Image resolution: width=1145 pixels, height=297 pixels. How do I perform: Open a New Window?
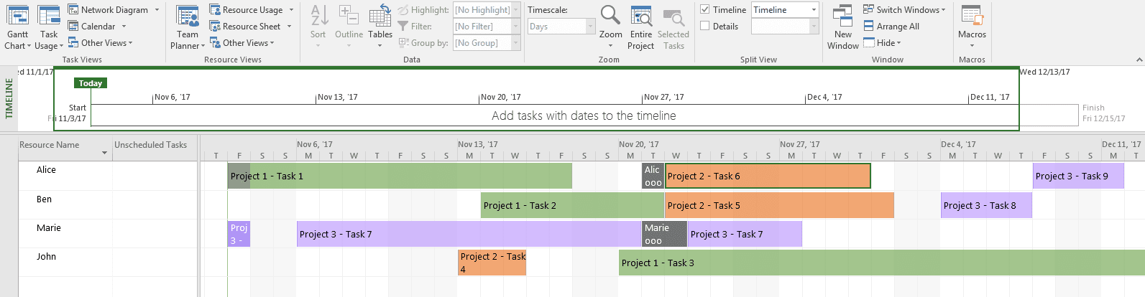842,27
